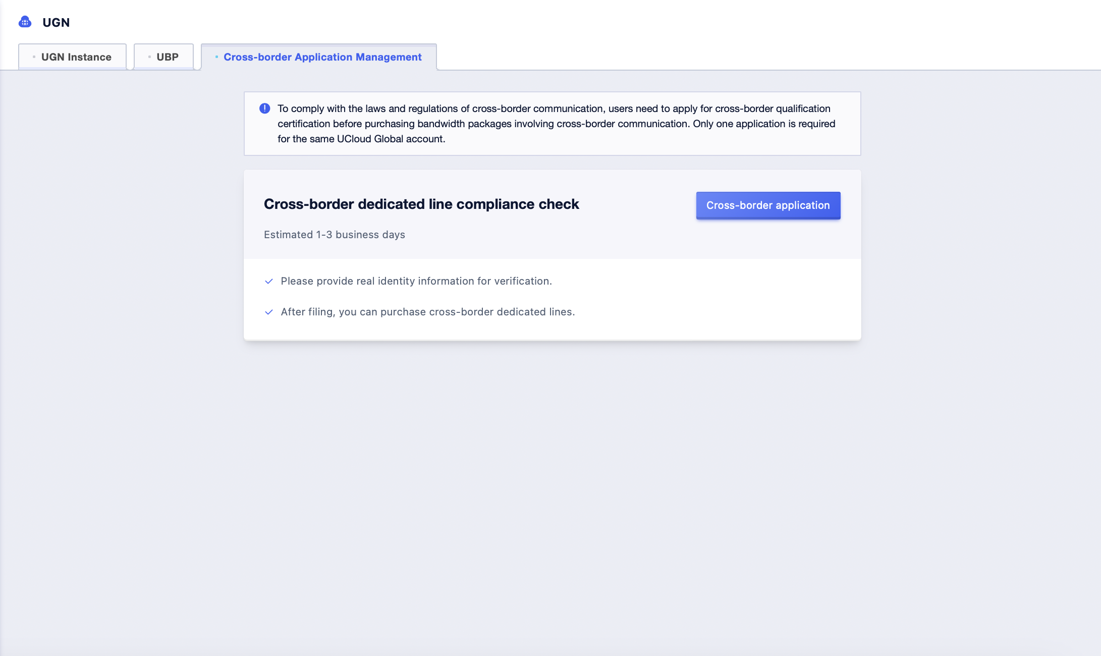Click checkmark beside real identity information line
This screenshot has width=1101, height=656.
click(269, 282)
